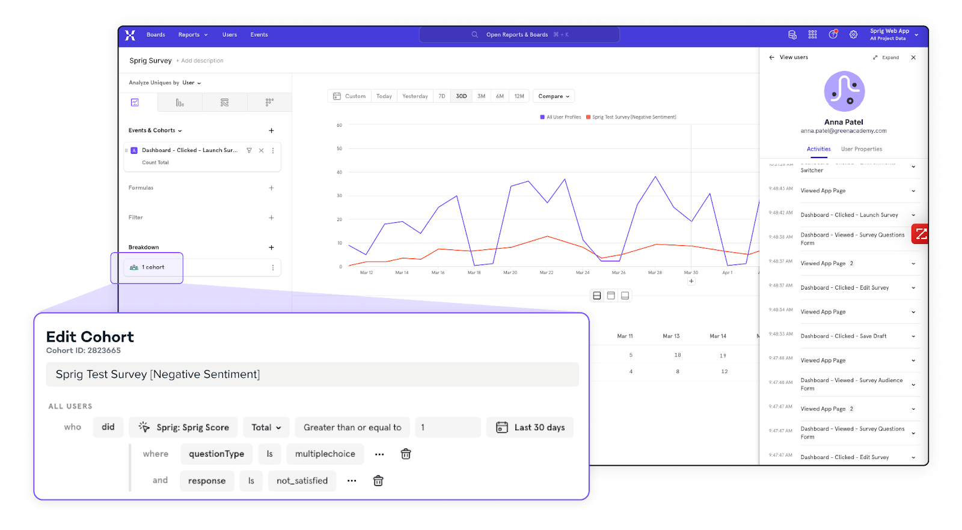The width and height of the screenshot is (962, 530).
Task: Select the 7D date range
Action: pos(442,96)
